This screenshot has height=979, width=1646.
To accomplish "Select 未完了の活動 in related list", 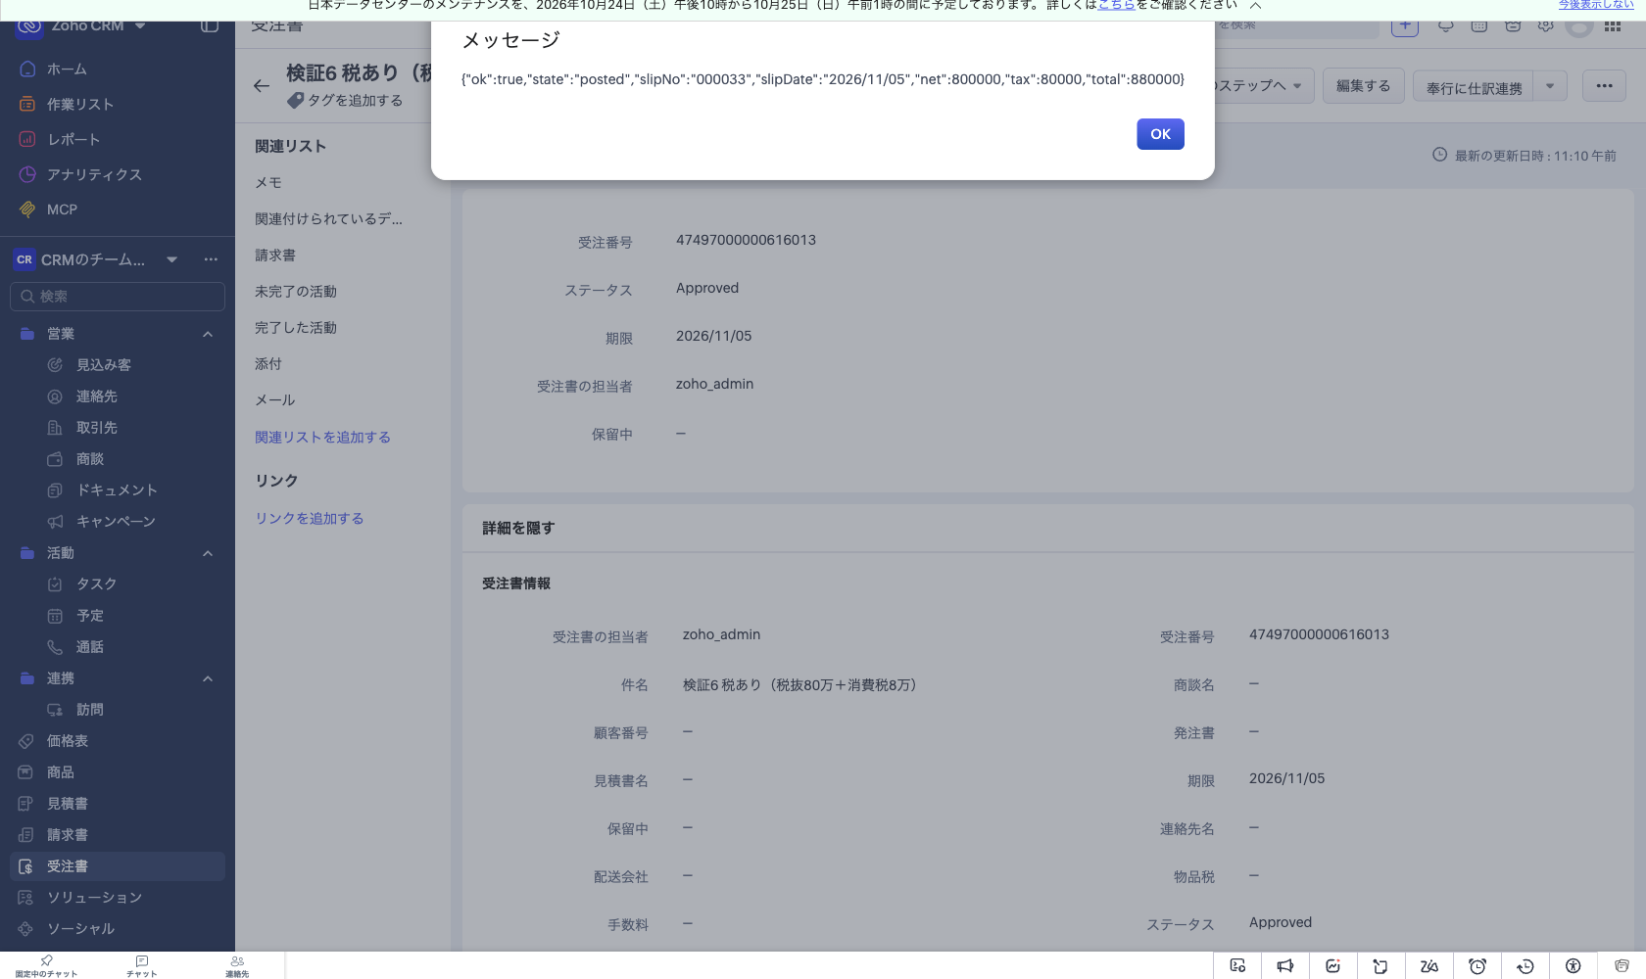I will (x=296, y=292).
